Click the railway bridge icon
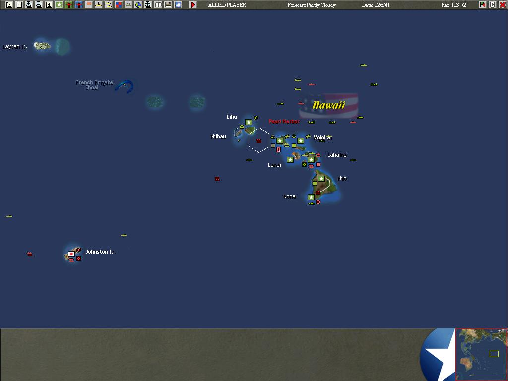 pyautogui.click(x=128, y=4)
